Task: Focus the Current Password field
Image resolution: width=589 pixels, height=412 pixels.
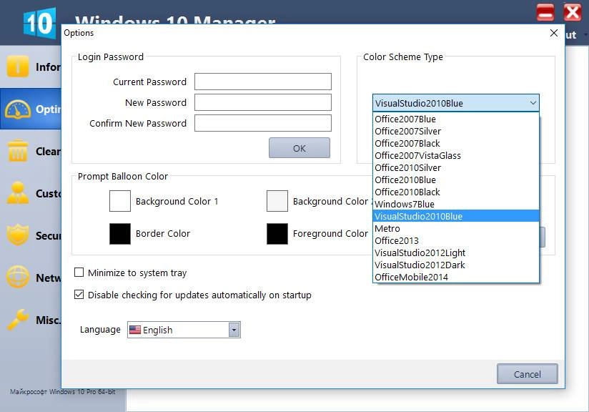Action: point(263,82)
